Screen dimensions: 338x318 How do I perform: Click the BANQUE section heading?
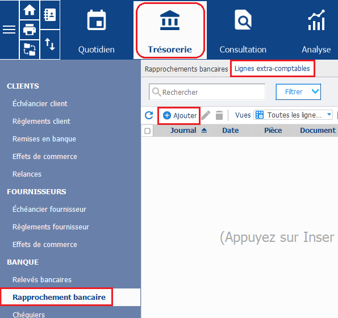click(23, 262)
